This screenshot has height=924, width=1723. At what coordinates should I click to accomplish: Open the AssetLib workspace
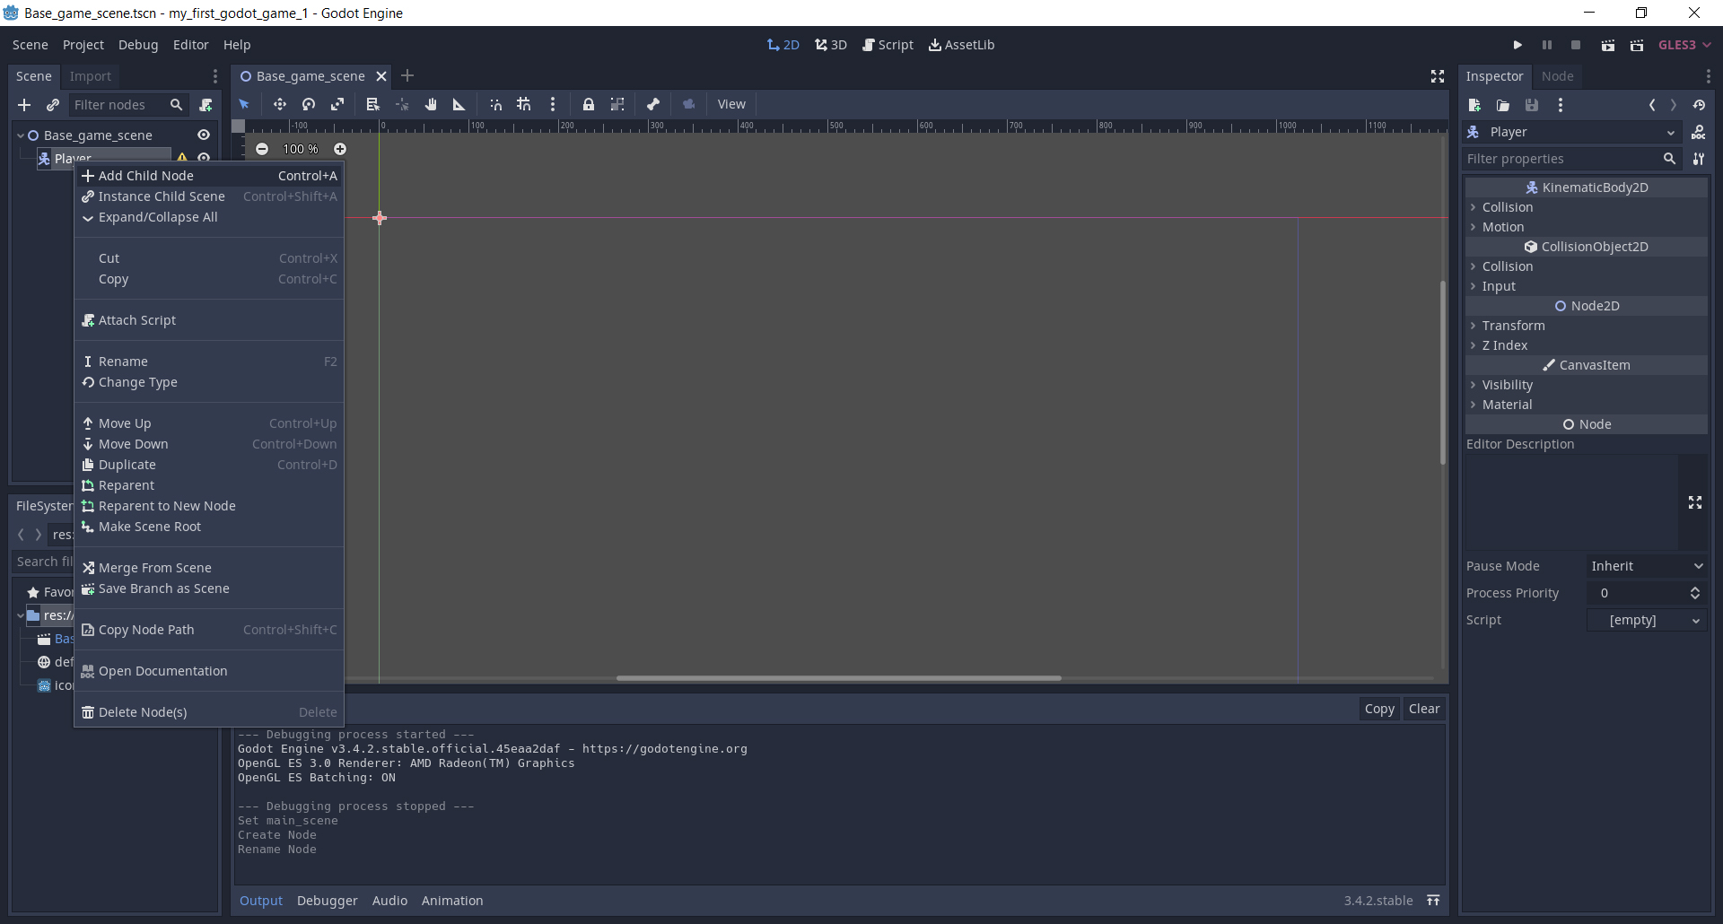(x=961, y=45)
